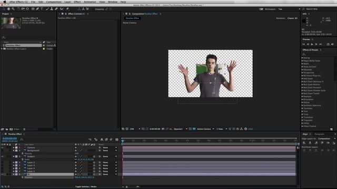
Task: Select the Horizontal Type tool
Action: point(42,9)
